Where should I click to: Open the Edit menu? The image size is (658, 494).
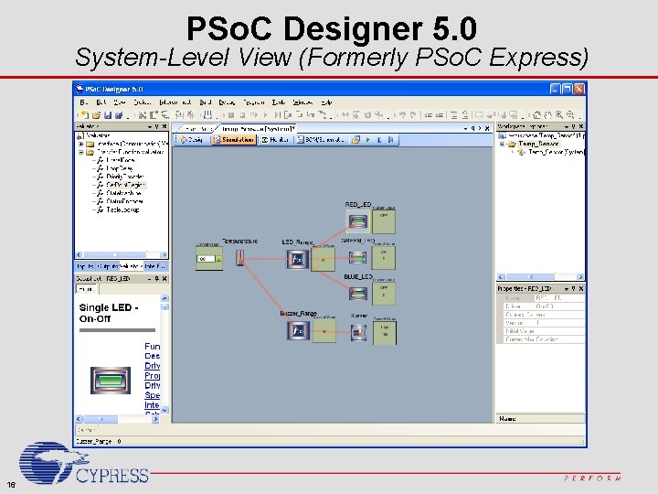101,102
